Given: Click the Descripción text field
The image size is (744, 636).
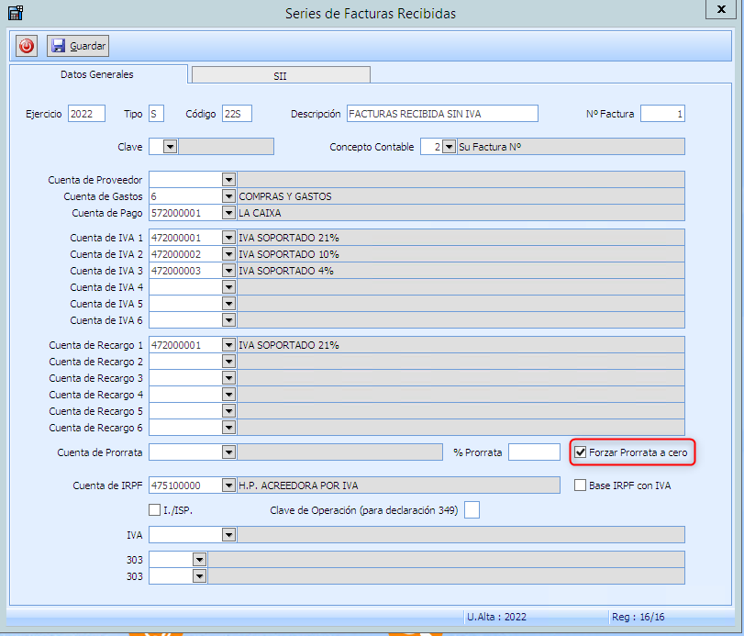Looking at the screenshot, I should [x=441, y=114].
